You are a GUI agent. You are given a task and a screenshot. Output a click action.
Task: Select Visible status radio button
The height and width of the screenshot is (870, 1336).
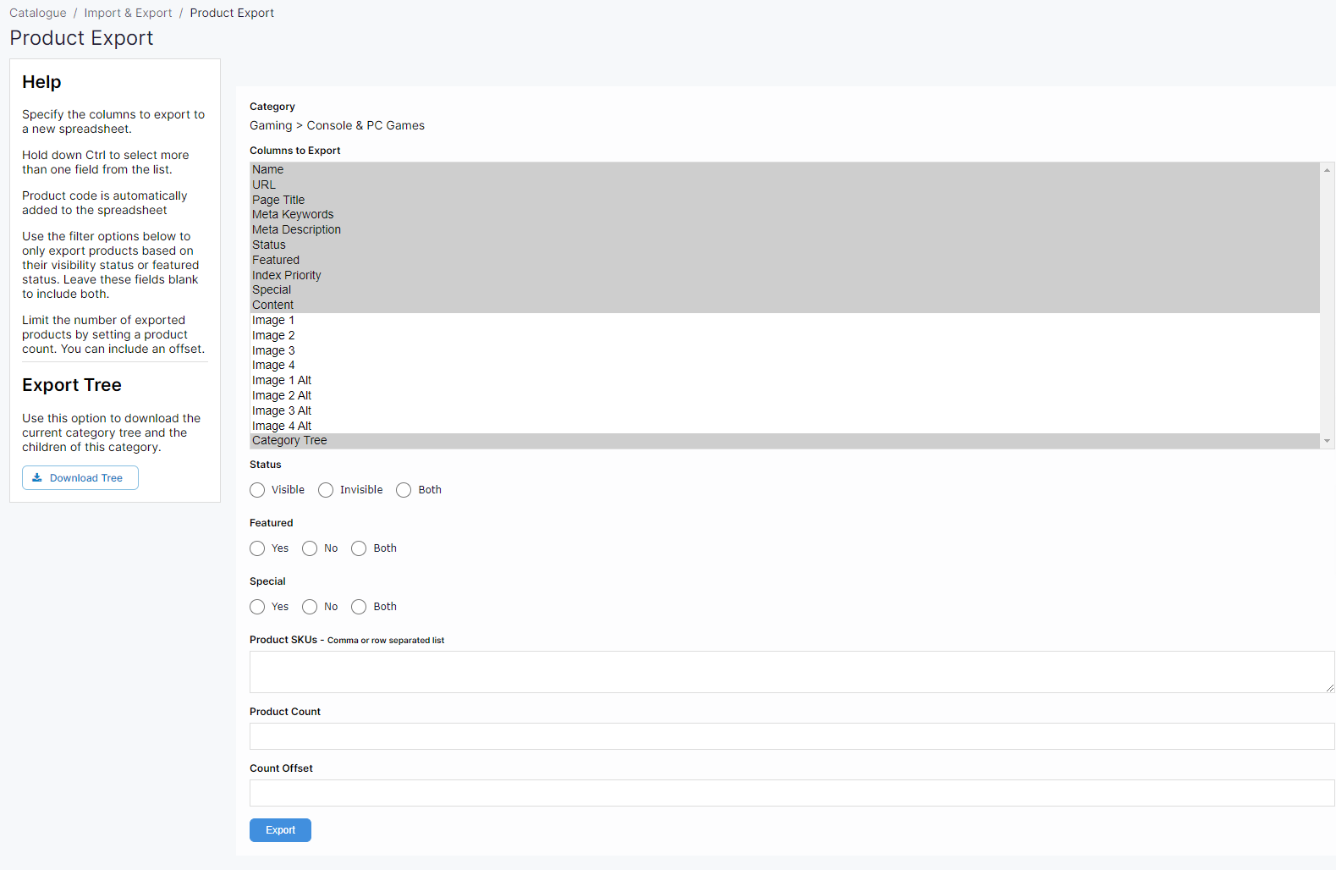pyautogui.click(x=258, y=490)
